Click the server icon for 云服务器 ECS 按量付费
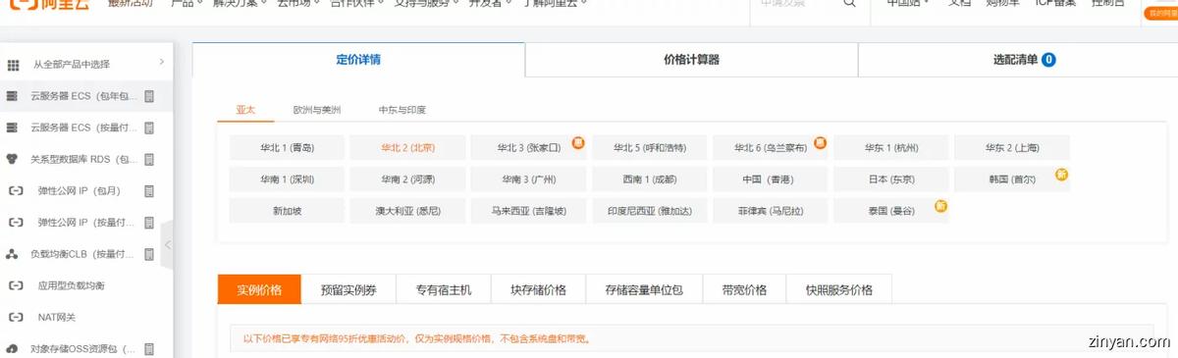1178x358 pixels. click(13, 128)
